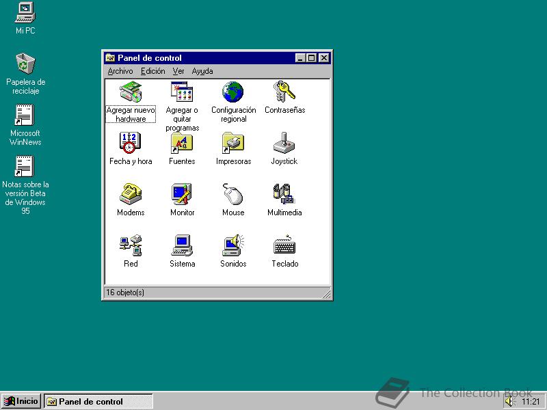
Task: Maximize the Panel de control window
Action: click(311, 58)
